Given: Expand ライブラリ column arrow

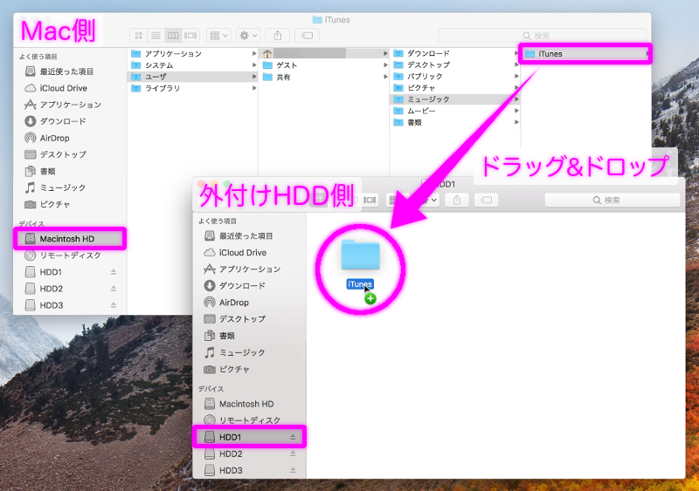Looking at the screenshot, I should (x=254, y=88).
